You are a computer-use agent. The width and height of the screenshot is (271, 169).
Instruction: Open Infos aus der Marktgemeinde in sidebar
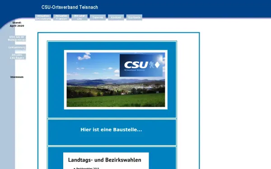coord(17,38)
